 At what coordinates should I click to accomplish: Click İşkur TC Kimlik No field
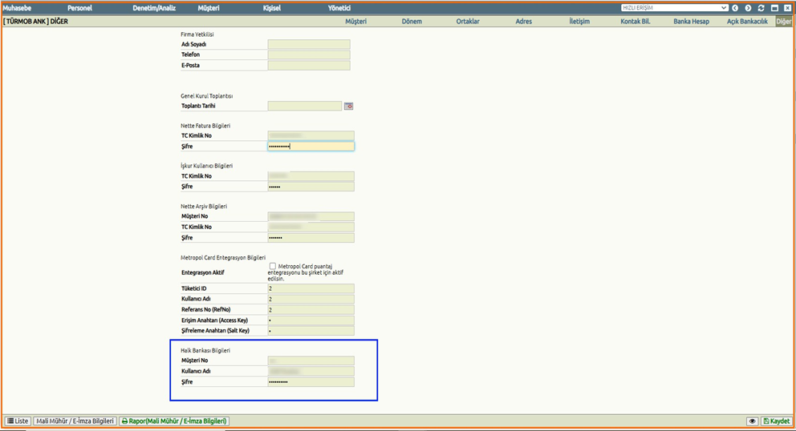coord(311,176)
